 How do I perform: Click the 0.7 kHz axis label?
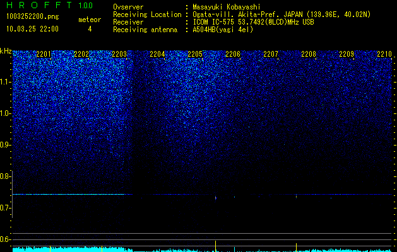tap(4, 208)
